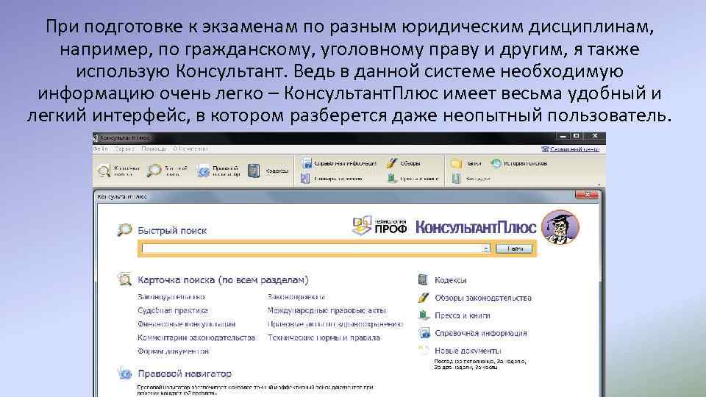Click the Найти search button
This screenshot has width=706, height=397.
514,248
